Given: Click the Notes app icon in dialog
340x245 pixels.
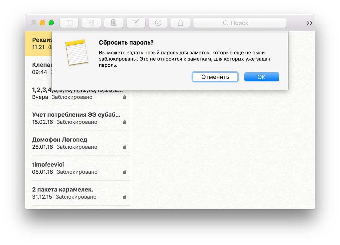Looking at the screenshot, I should point(76,52).
